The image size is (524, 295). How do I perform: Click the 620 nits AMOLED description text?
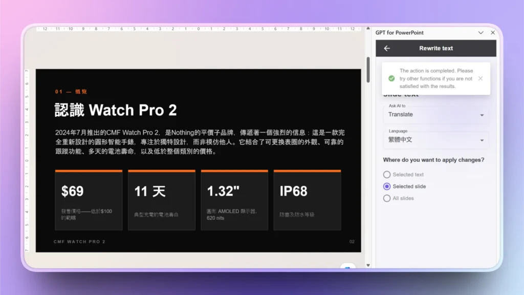232,215
